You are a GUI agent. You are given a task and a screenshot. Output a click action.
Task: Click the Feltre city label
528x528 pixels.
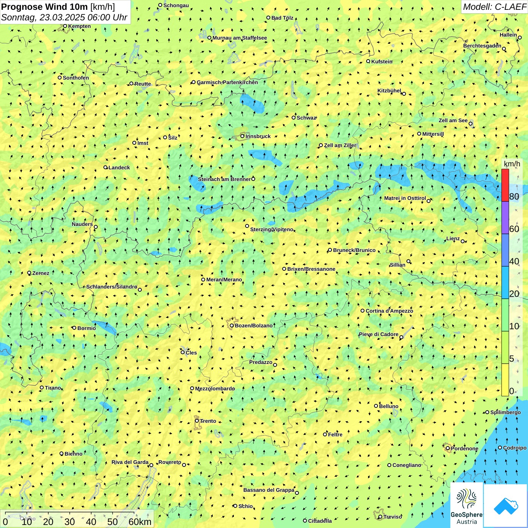(x=335, y=434)
